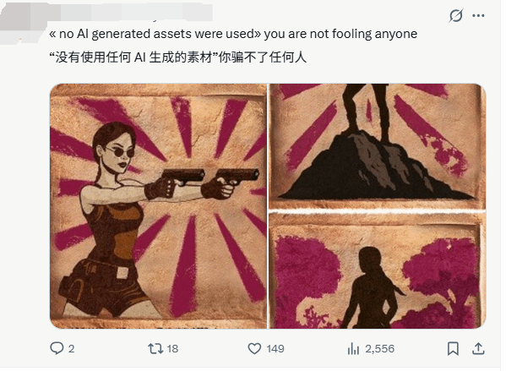Click the translated Chinese text line

click(177, 57)
